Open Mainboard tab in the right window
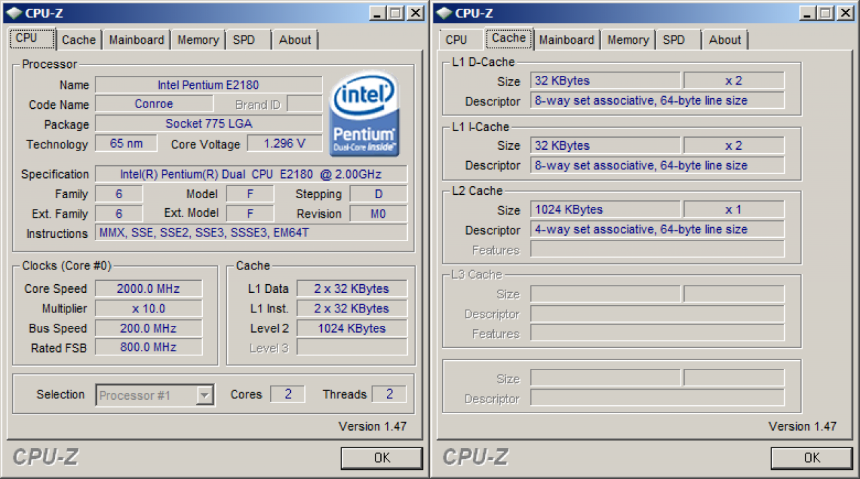The image size is (860, 479). click(x=566, y=40)
